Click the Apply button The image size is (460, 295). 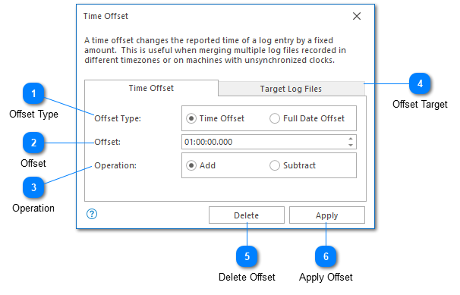click(327, 215)
